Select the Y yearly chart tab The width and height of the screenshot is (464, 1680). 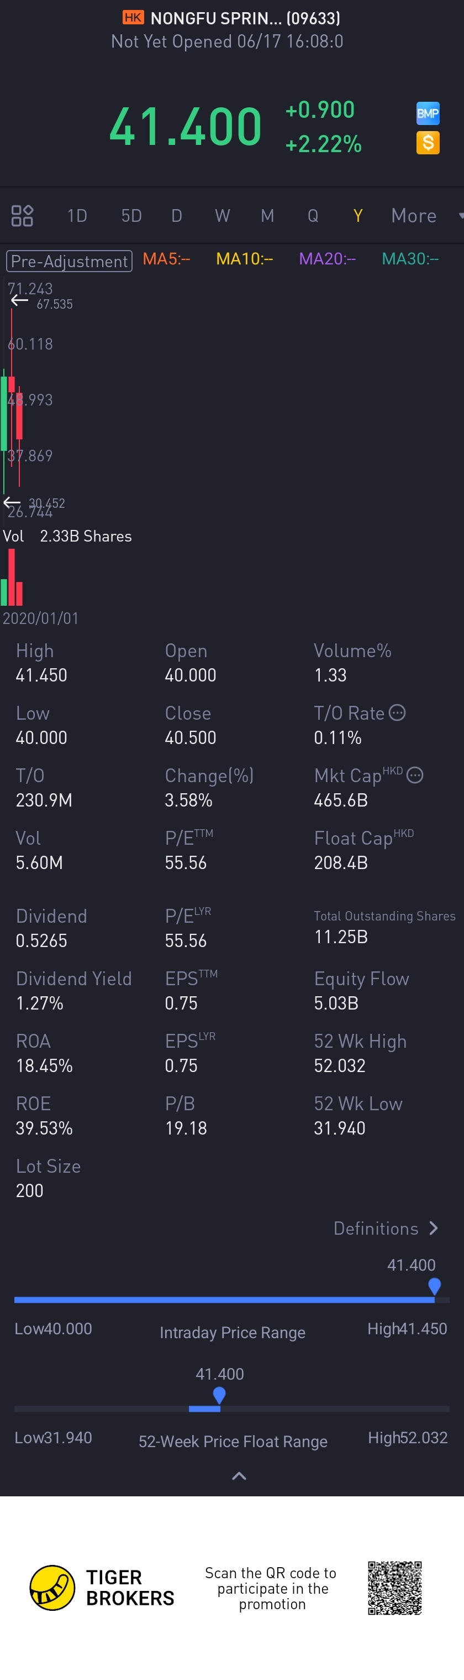click(358, 216)
